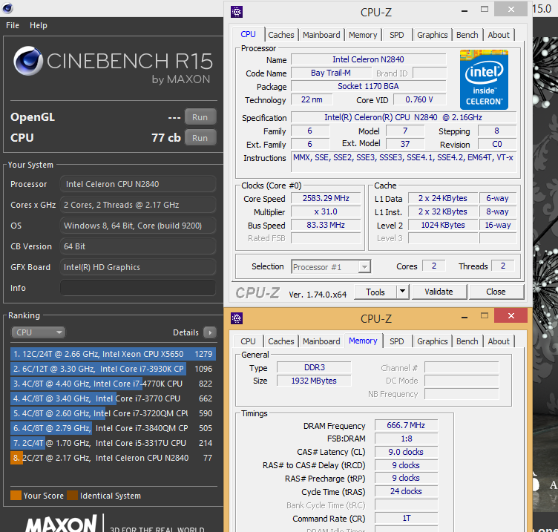The width and height of the screenshot is (558, 532).
Task: Switch to Caches tab in bottom CPU-Z window
Action: click(x=281, y=341)
